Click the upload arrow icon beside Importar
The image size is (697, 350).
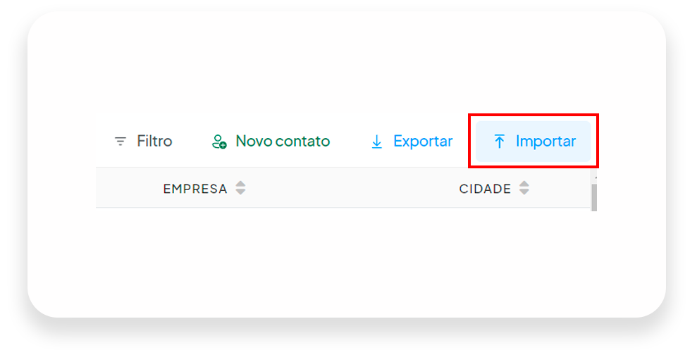click(x=499, y=142)
